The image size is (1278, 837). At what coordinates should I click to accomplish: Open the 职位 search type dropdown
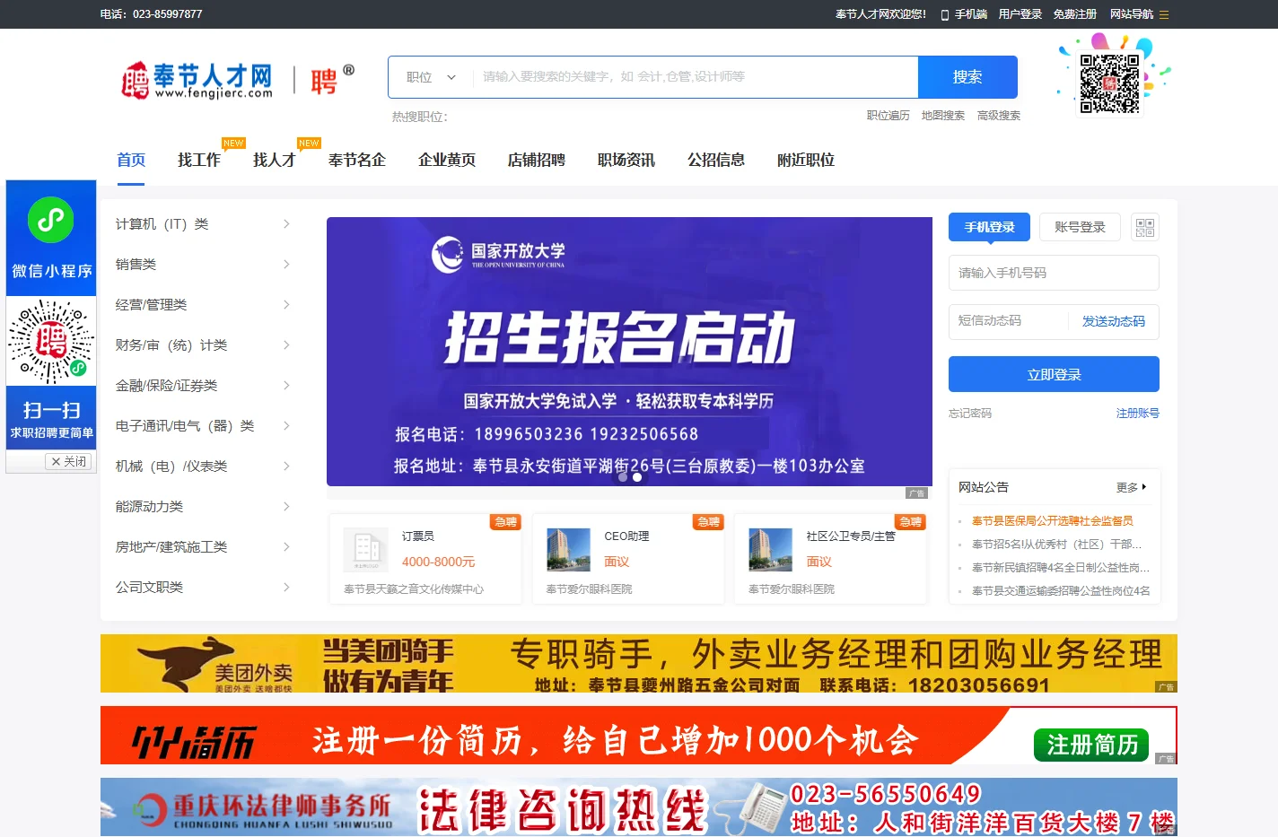click(431, 77)
